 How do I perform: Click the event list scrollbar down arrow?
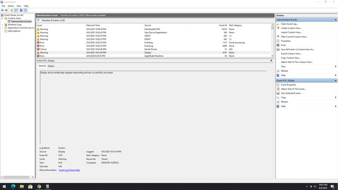(273, 56)
